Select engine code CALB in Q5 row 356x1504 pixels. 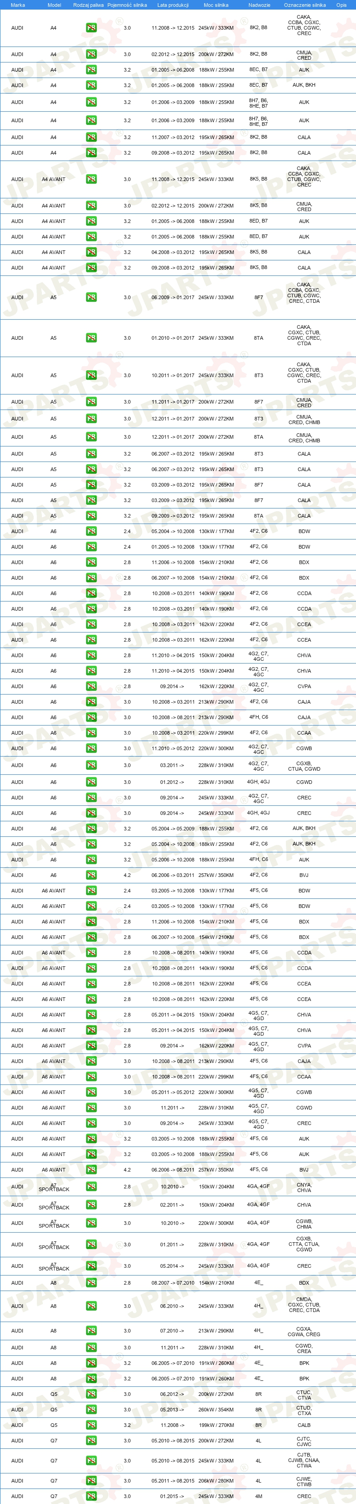point(304,1425)
